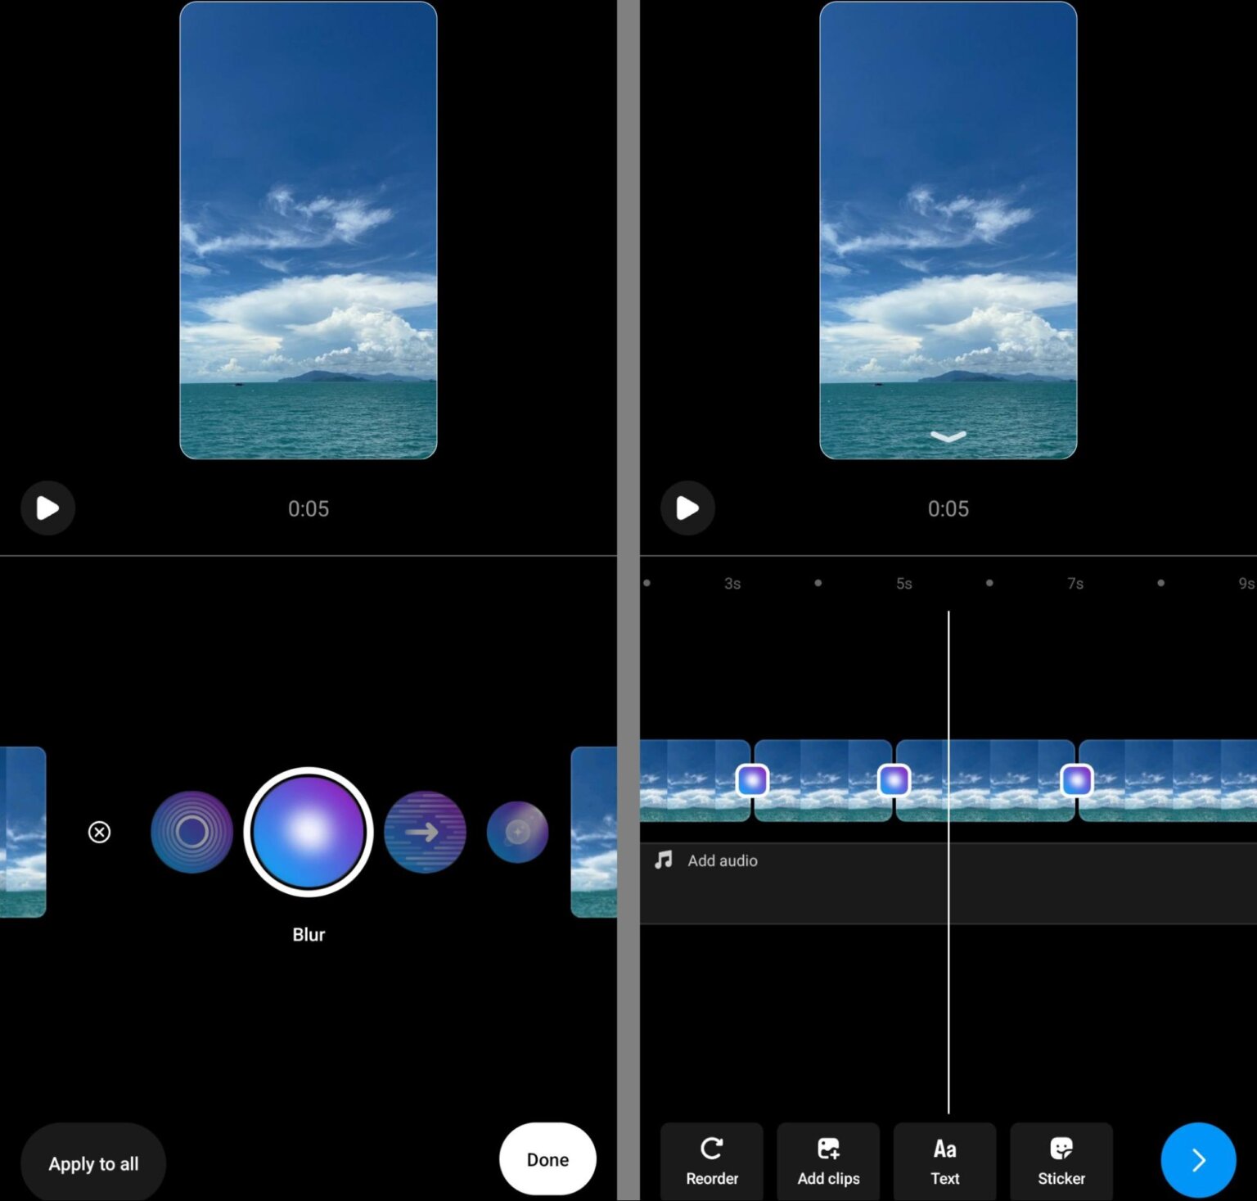Remove transition with the circled X icon

click(99, 832)
